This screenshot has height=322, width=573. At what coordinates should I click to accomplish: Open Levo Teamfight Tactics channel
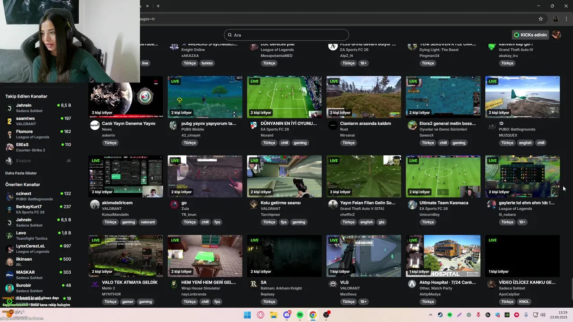tap(38, 235)
